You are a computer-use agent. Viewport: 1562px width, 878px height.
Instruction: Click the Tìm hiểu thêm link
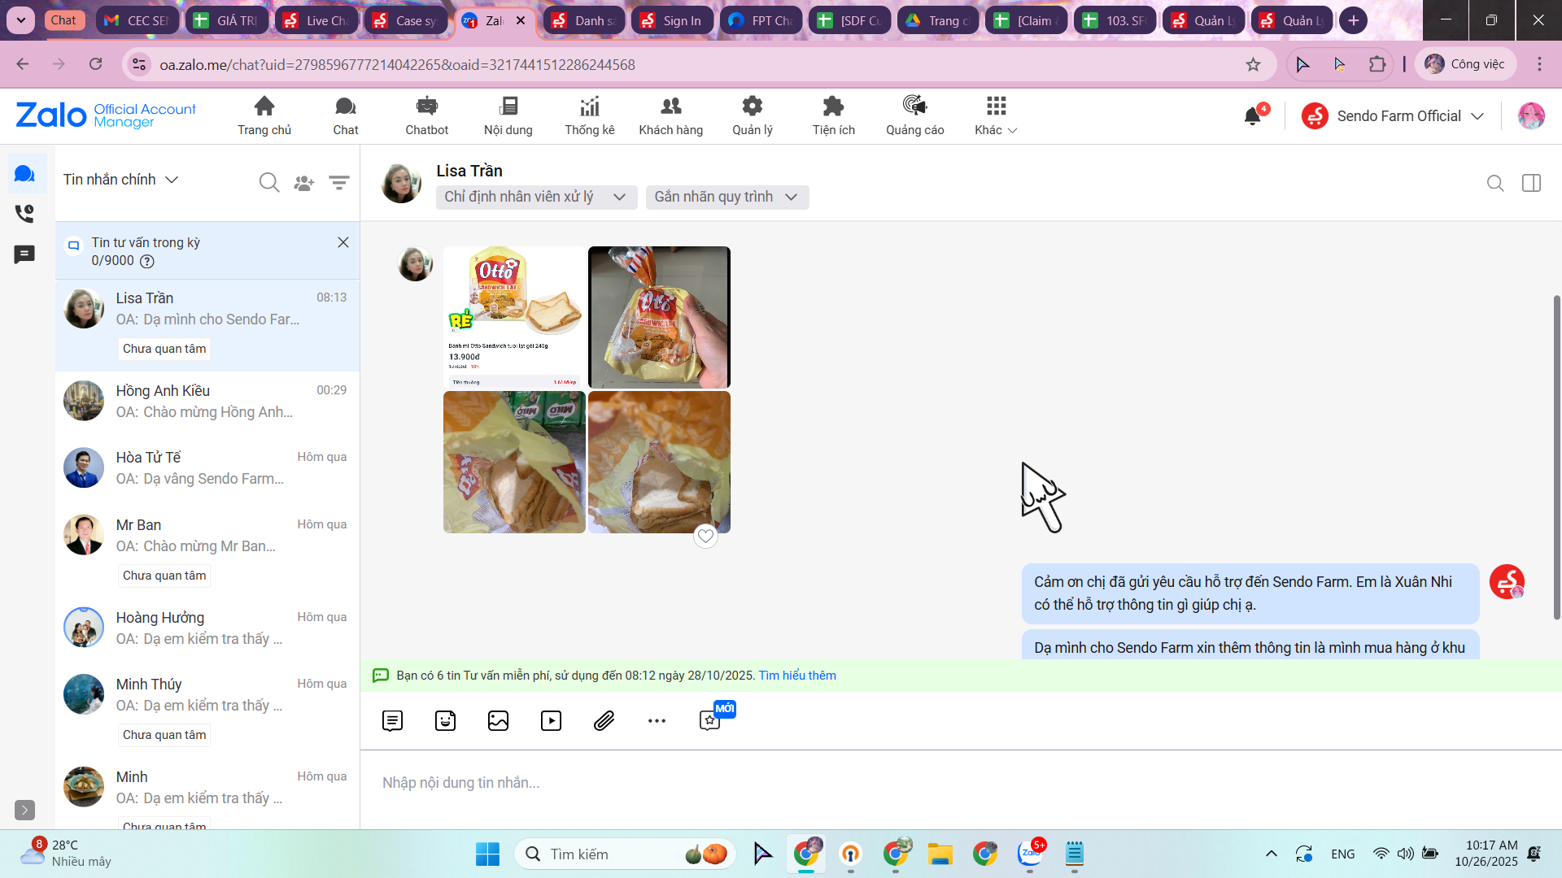coord(796,676)
